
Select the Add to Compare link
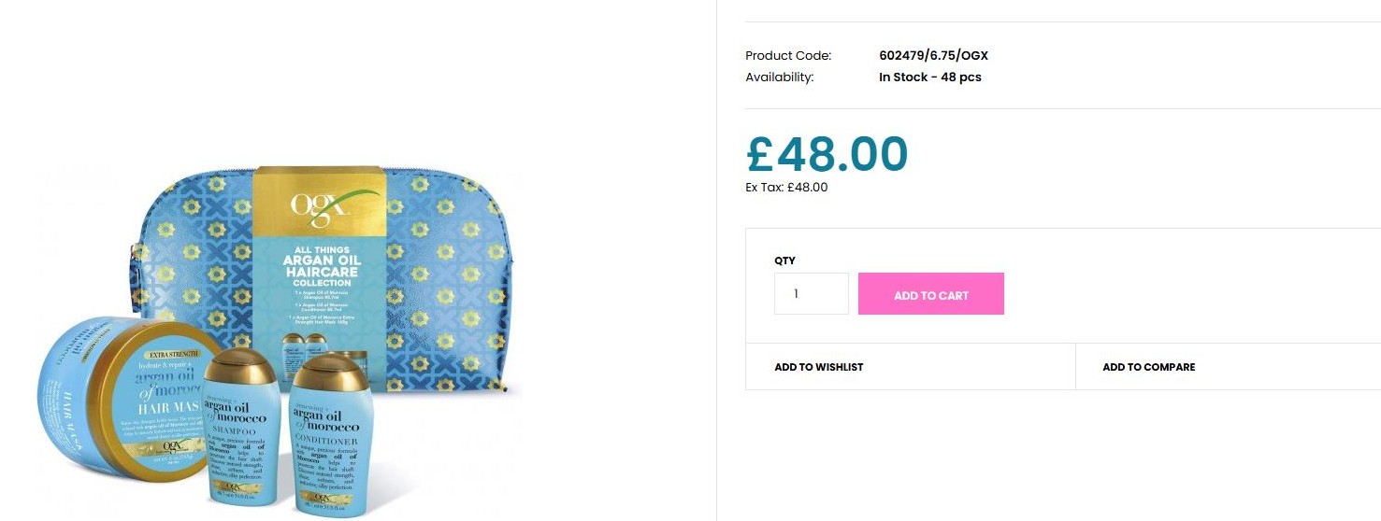(1148, 367)
